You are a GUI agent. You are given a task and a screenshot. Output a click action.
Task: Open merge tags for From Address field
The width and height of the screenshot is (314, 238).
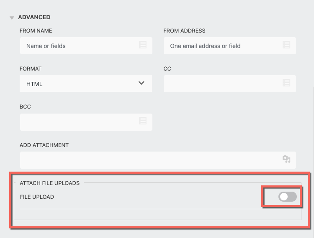[x=286, y=45]
